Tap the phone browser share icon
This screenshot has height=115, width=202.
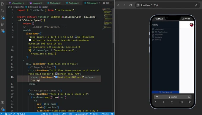(x=172, y=102)
